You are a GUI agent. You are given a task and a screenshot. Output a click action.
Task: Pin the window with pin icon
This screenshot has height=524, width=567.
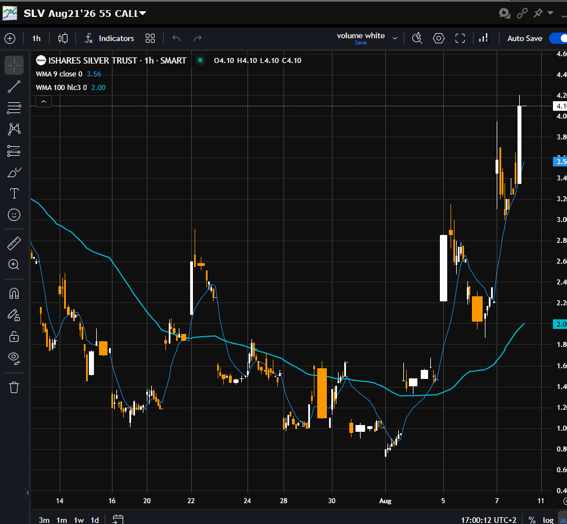click(538, 13)
